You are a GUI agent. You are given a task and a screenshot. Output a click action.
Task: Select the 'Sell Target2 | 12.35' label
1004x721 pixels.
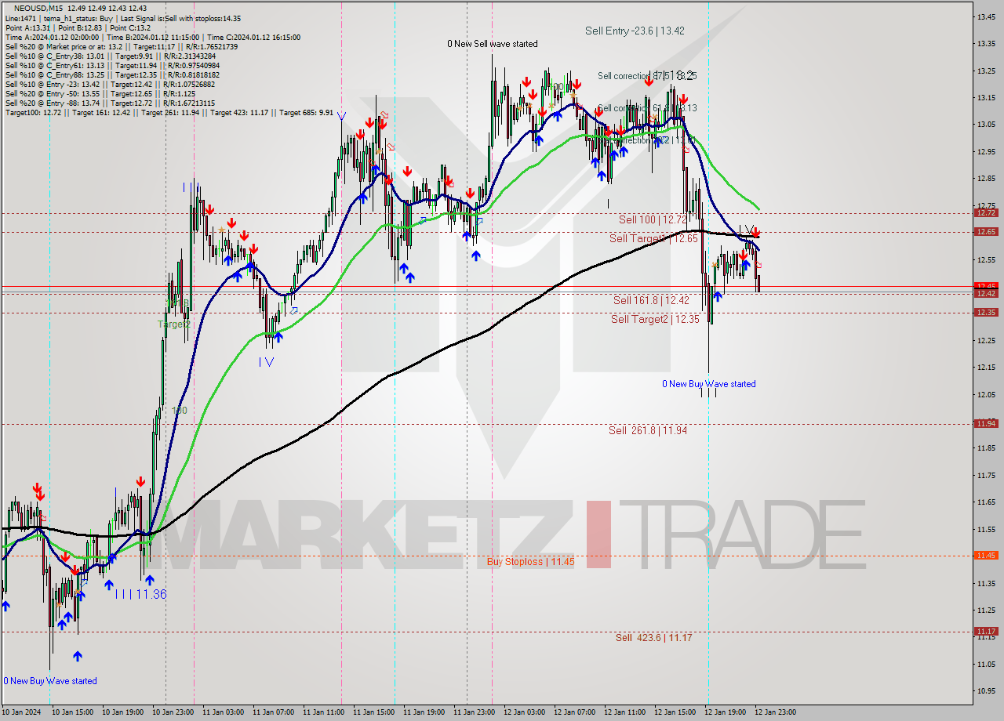pos(655,319)
